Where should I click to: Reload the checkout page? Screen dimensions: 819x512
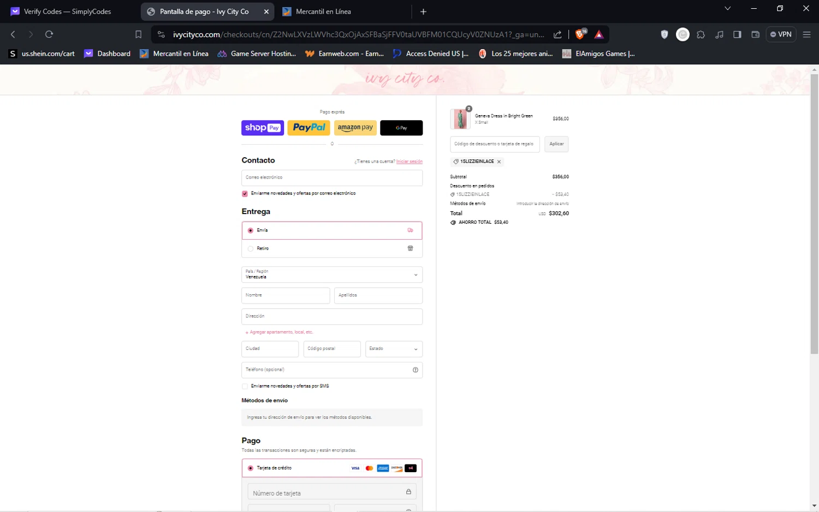[49, 34]
